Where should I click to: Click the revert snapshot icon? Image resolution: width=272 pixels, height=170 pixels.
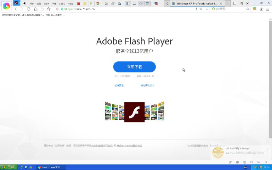pos(113,3)
